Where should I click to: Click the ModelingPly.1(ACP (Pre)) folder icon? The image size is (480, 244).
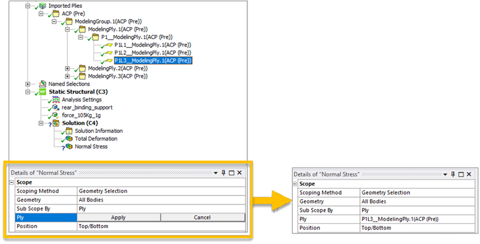click(82, 29)
